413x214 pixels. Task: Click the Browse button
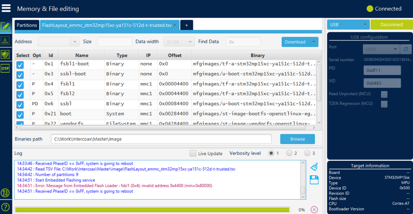297,139
